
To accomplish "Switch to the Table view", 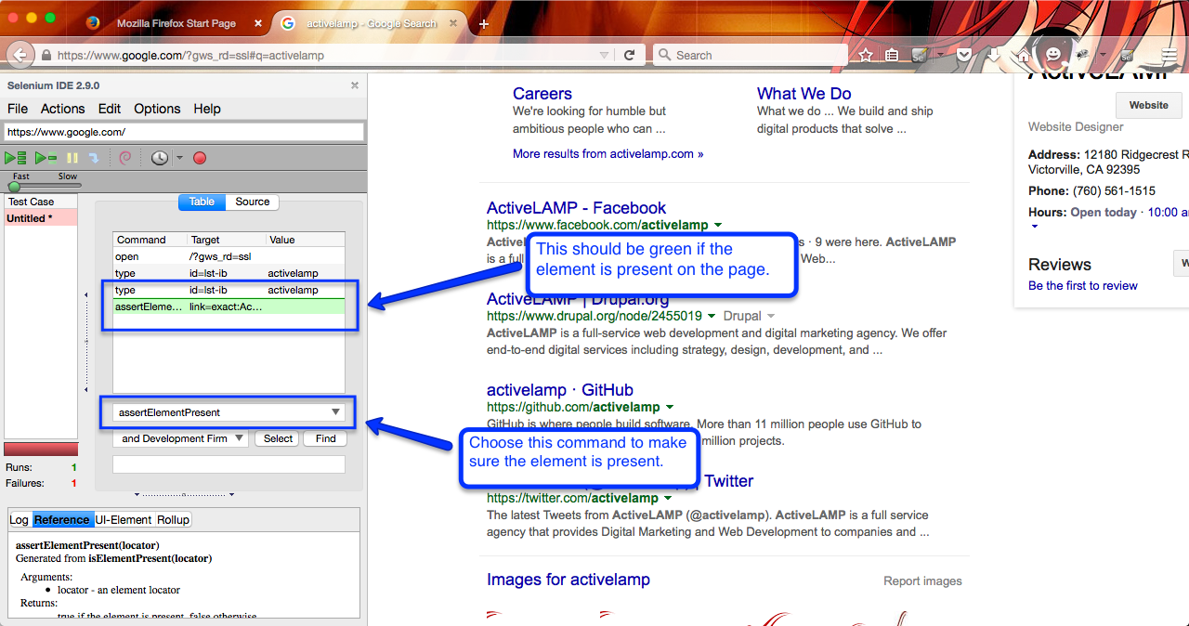I will (x=202, y=202).
